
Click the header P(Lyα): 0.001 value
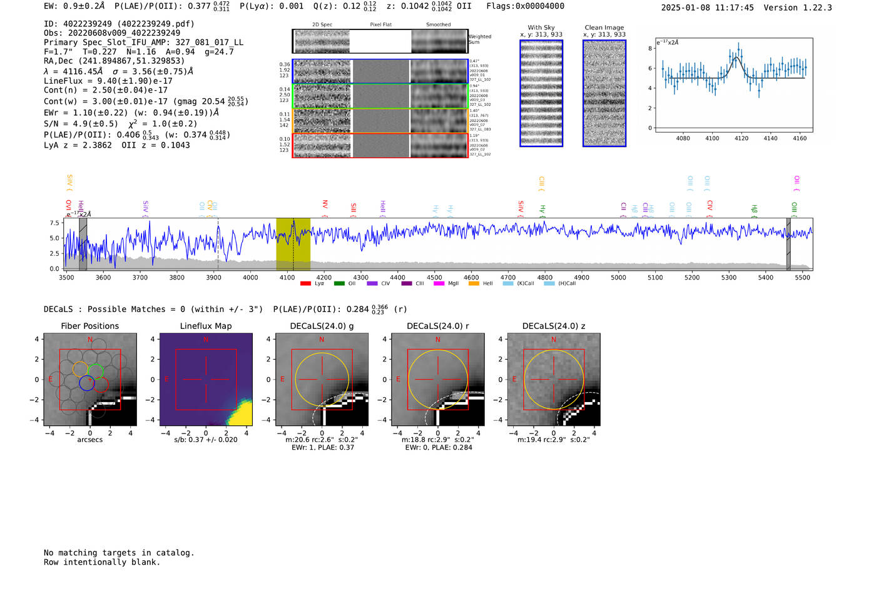pyautogui.click(x=272, y=6)
